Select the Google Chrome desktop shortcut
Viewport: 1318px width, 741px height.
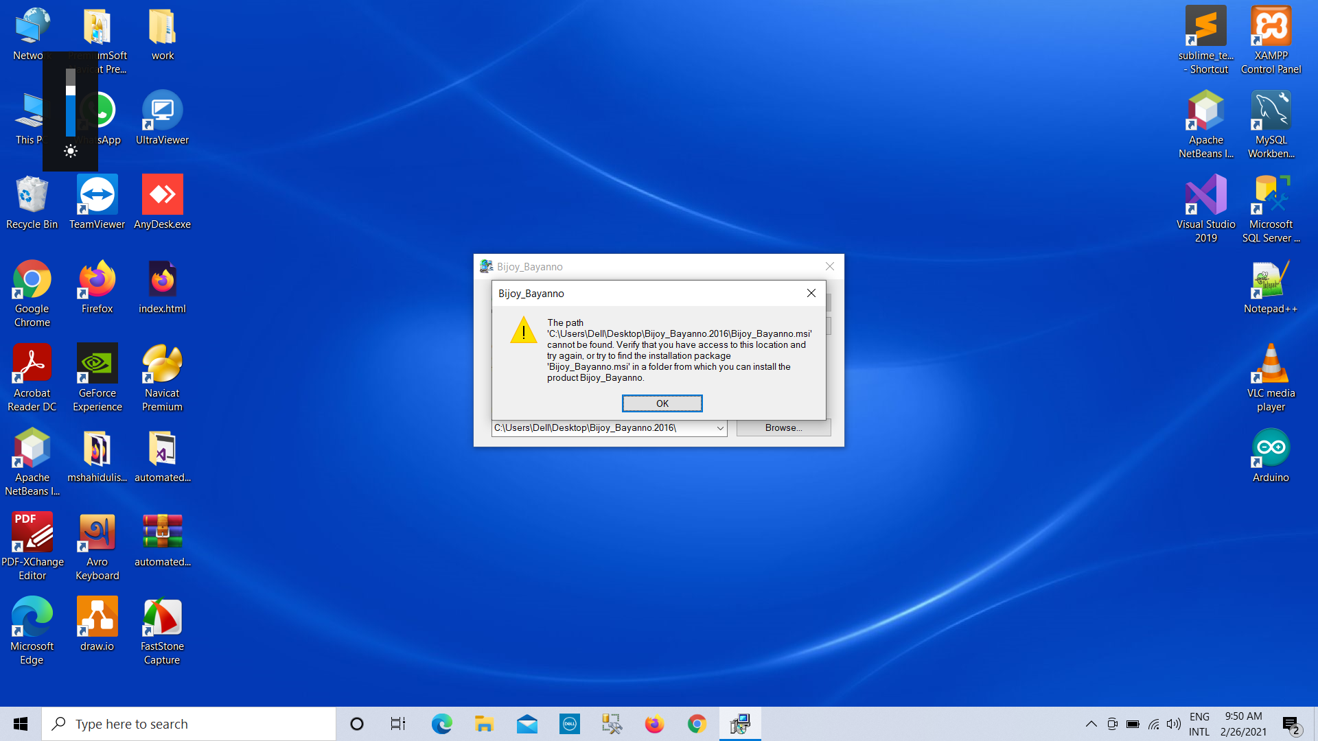point(32,294)
